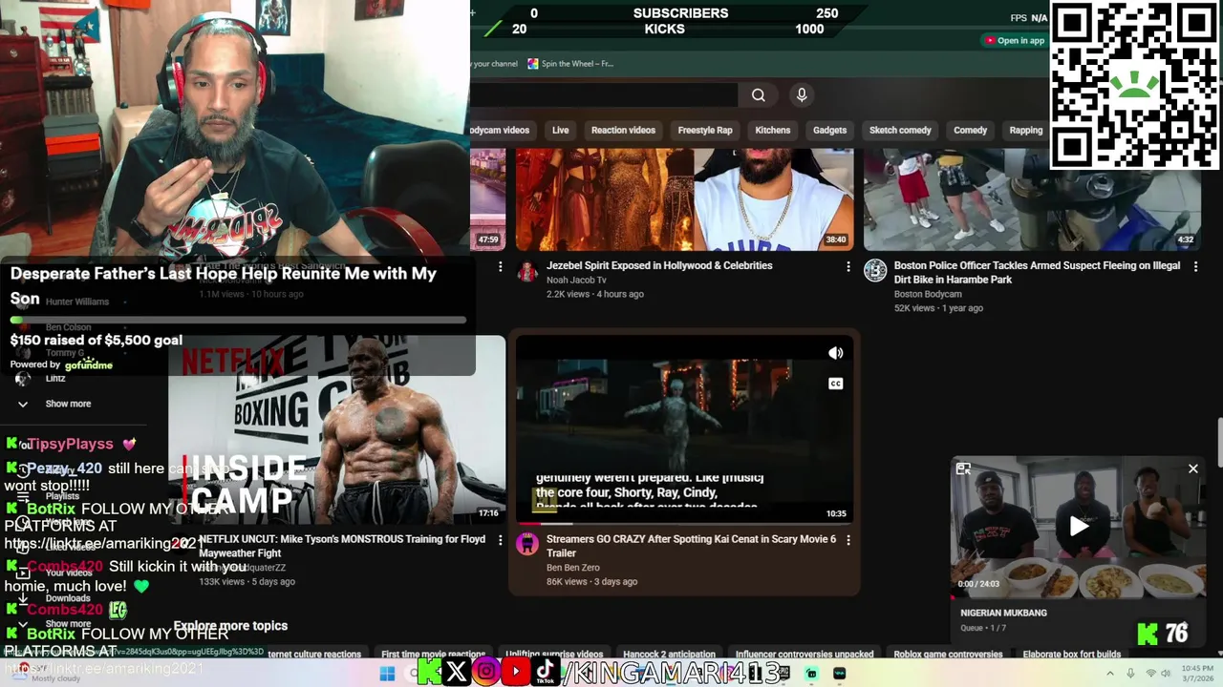This screenshot has height=687, width=1223.
Task: Open options menu for the video dated 10 hours ago
Action: tap(500, 267)
